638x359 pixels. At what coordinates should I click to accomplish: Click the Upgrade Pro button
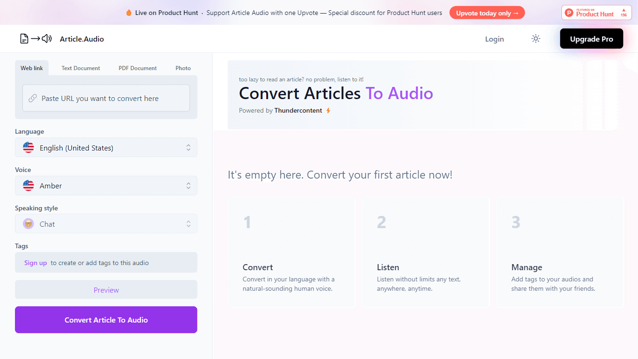pyautogui.click(x=591, y=39)
